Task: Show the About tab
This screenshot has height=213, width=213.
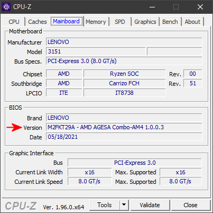Action: tap(192, 22)
